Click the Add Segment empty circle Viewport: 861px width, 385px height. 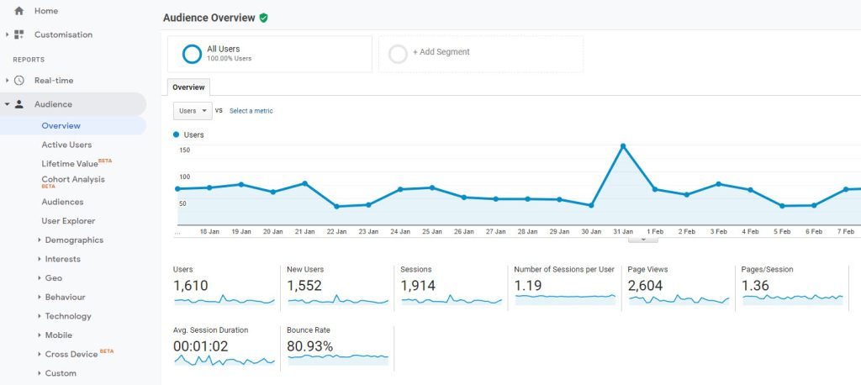[x=398, y=54]
